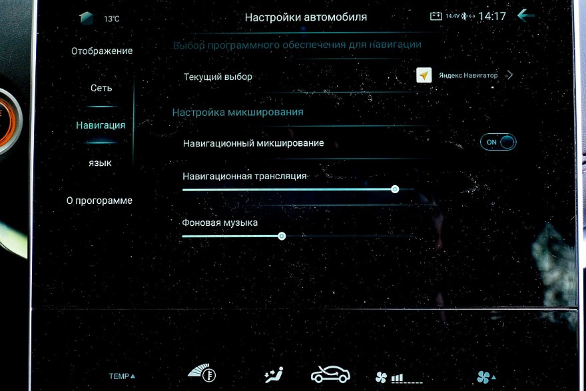The image size is (586, 391).
Task: Tap the windshield defrost heating icon
Action: tap(202, 373)
